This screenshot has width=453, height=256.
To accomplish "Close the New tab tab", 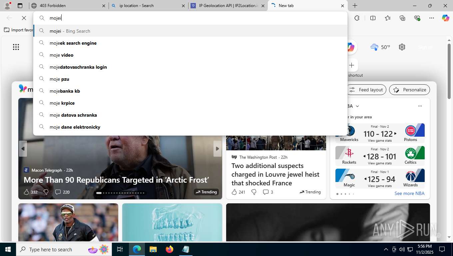I will (x=342, y=6).
